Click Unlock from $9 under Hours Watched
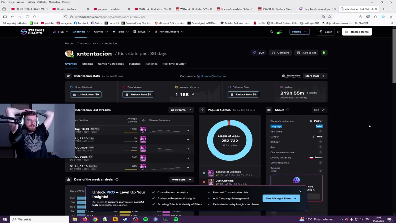The width and height of the screenshot is (396, 223). click(86, 94)
